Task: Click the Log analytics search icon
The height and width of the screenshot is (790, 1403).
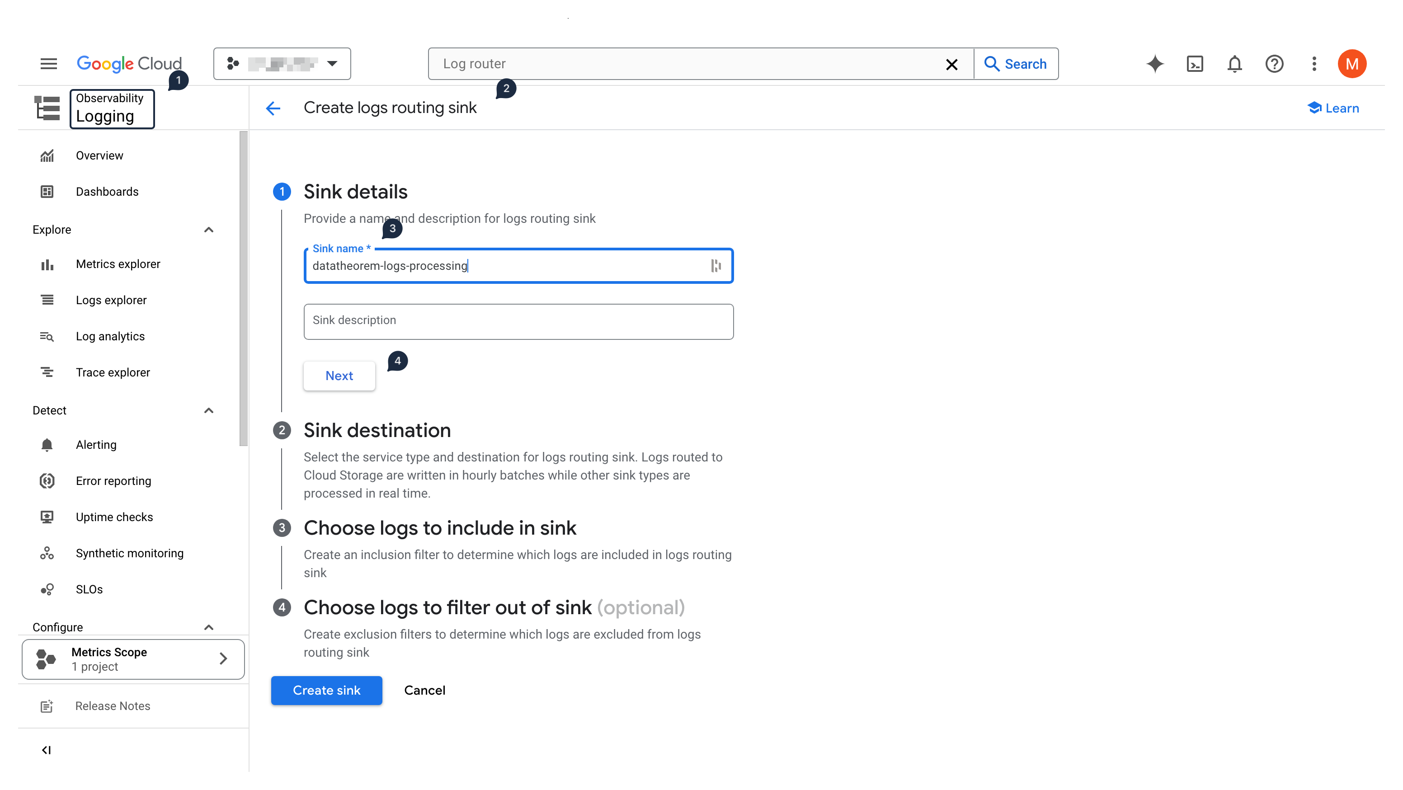Action: 47,336
